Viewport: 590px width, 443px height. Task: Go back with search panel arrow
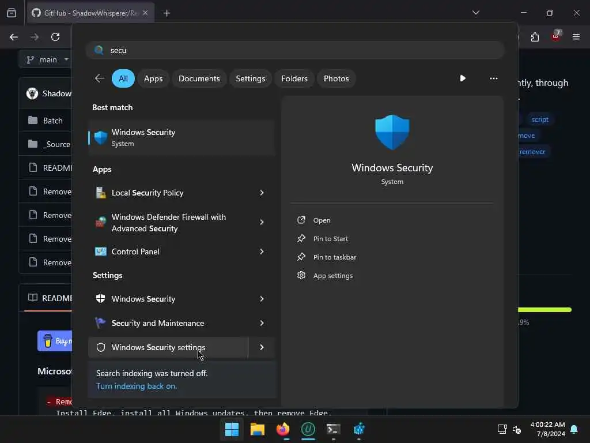coord(99,78)
